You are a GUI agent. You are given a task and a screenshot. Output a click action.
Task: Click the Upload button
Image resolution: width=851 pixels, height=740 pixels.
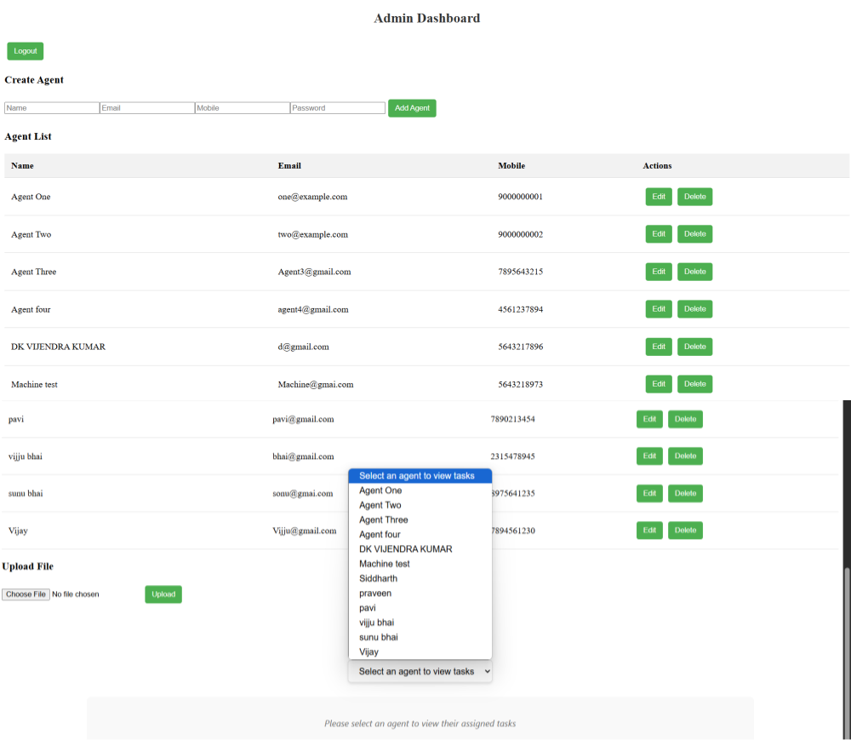point(163,594)
